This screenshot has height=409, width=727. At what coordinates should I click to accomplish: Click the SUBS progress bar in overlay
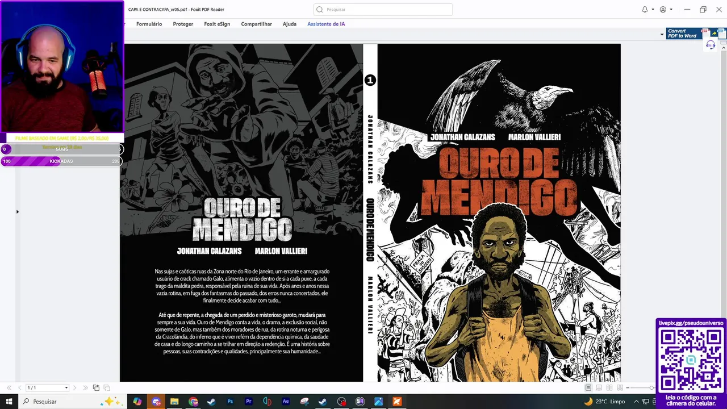(61, 149)
